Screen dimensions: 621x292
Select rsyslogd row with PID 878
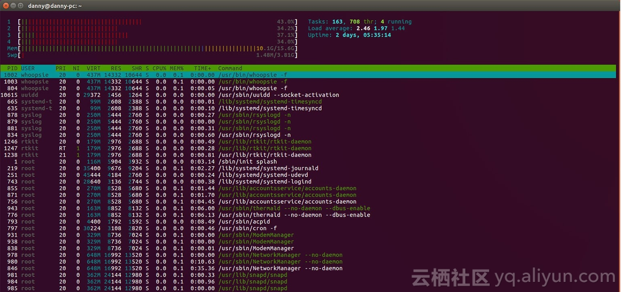click(308, 115)
